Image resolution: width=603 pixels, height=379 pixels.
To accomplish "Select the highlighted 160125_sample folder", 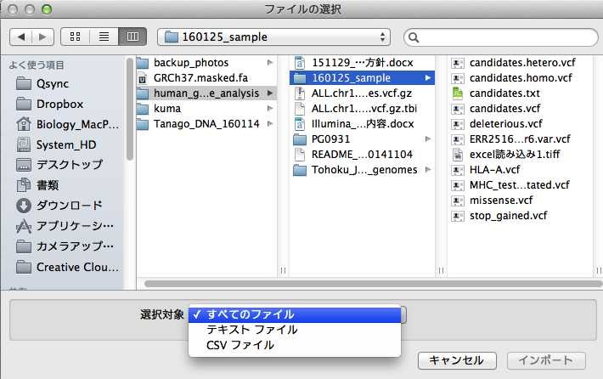I will [x=362, y=77].
